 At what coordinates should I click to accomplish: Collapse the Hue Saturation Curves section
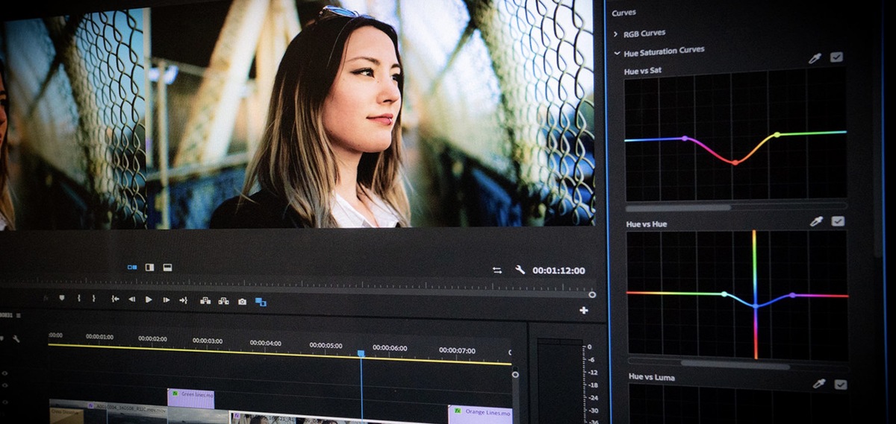pyautogui.click(x=617, y=53)
